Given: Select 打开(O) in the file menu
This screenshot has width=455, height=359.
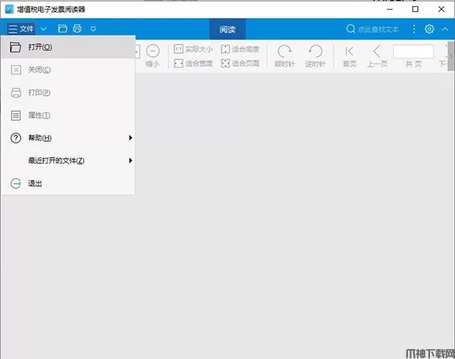Looking at the screenshot, I should (68, 47).
